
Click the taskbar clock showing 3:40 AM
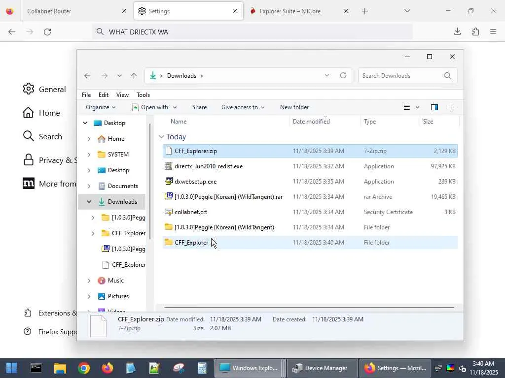(483, 368)
